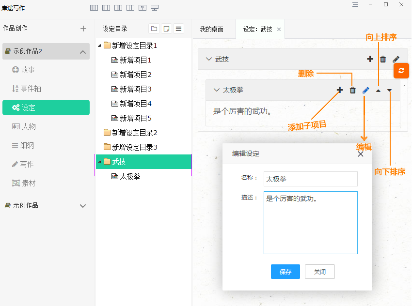Image resolution: width=412 pixels, height=306 pixels.
Task: Open the hamburger menu in title bar
Action: click(355, 4)
